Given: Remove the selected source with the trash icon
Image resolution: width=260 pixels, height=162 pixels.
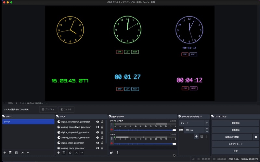Looking at the screenshot, I should (x=64, y=153).
